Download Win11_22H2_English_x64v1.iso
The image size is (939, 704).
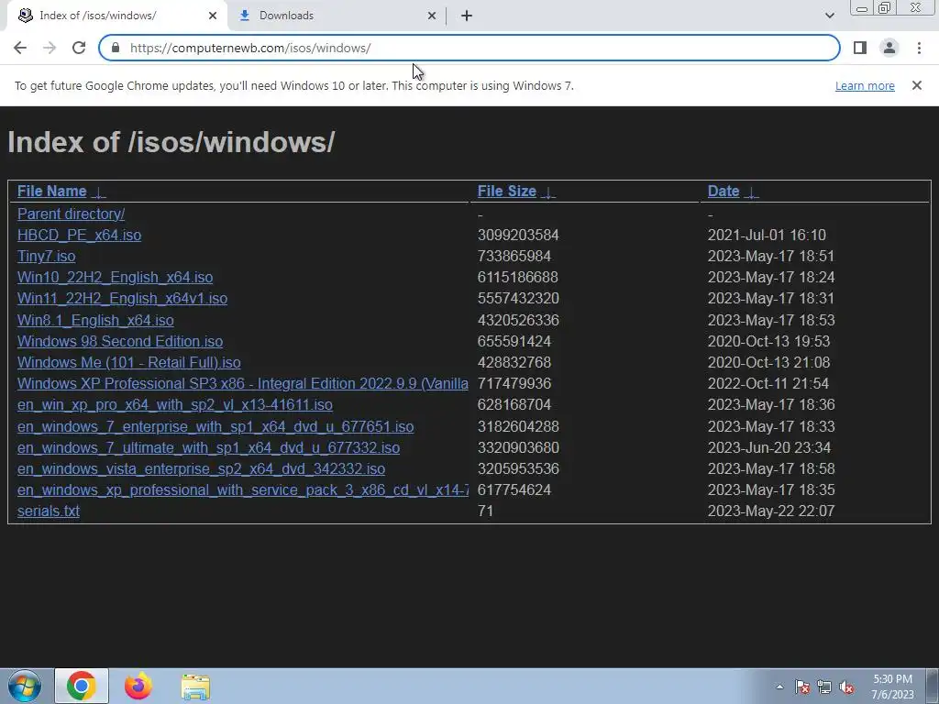coord(122,298)
